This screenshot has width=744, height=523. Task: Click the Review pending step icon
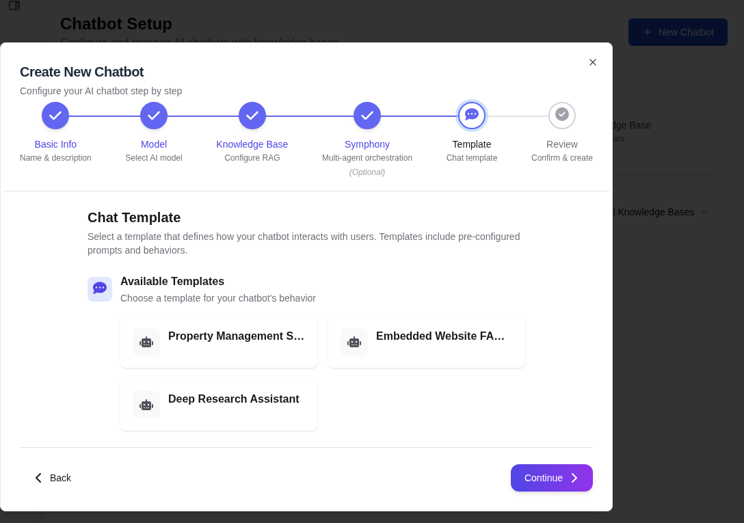562,115
